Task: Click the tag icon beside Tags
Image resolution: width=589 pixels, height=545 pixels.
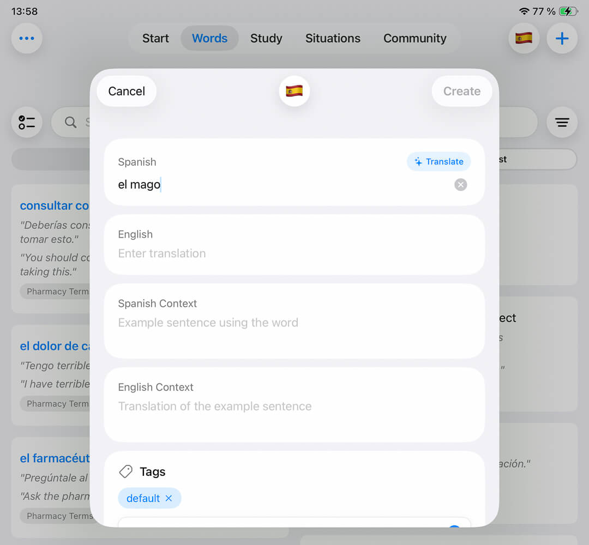Action: (x=126, y=471)
